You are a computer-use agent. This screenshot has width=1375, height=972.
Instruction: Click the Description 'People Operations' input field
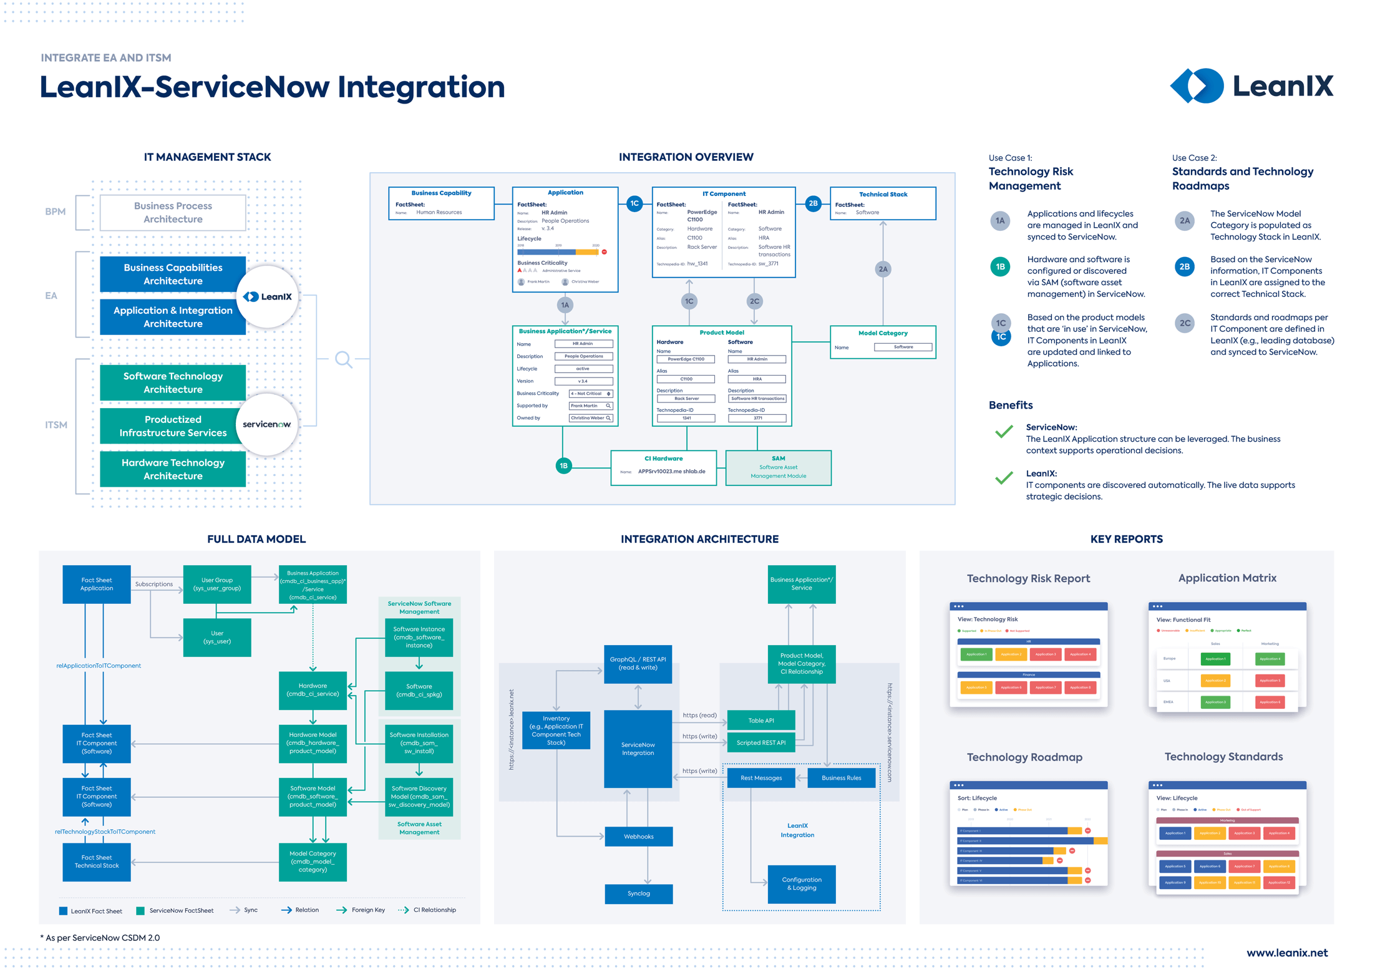pos(584,356)
